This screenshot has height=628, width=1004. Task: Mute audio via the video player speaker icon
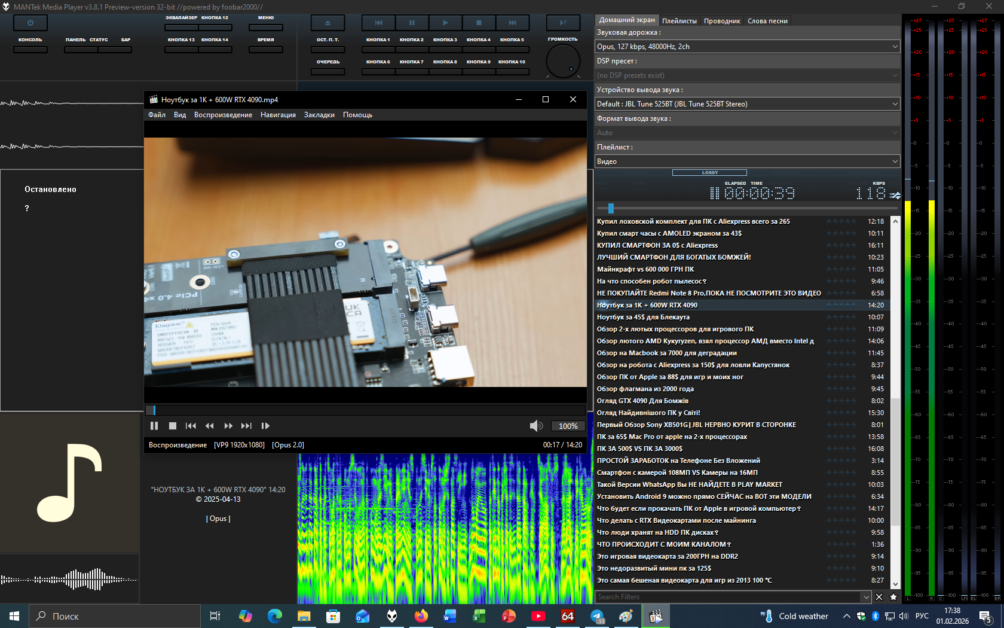pos(535,426)
